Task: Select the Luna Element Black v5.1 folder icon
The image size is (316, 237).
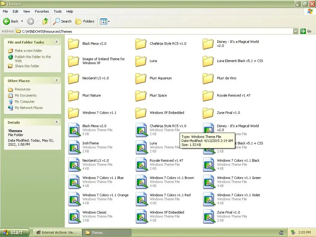Action: point(208,61)
